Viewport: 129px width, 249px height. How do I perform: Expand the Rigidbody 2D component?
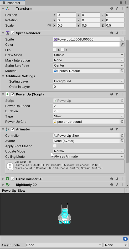[3, 185]
